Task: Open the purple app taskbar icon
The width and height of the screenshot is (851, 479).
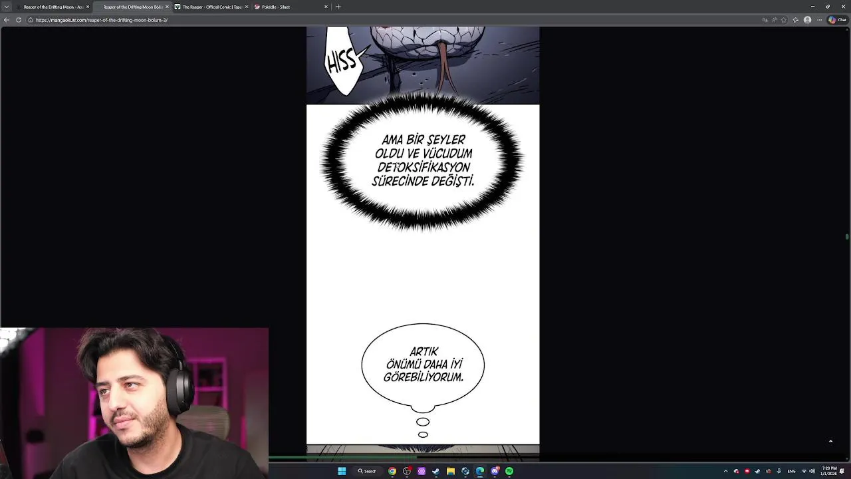Action: point(422,471)
